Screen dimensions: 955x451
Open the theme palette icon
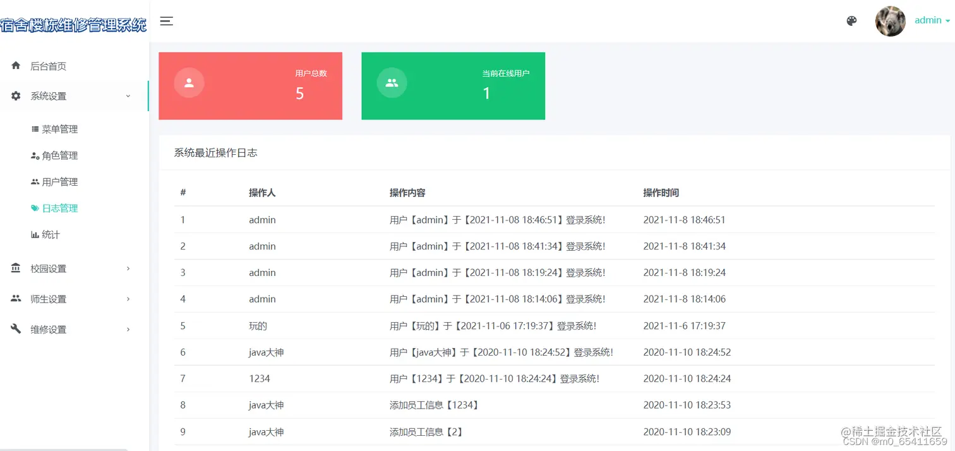click(851, 21)
